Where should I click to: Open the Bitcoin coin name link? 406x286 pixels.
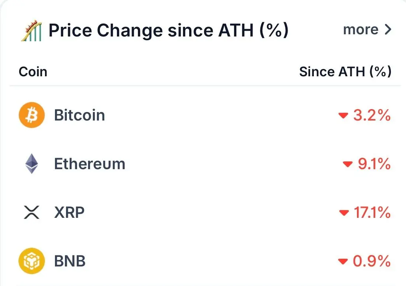click(80, 115)
